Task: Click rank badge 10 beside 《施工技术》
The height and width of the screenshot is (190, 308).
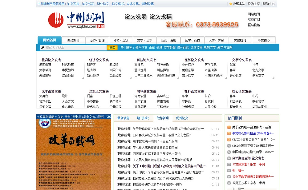Action: [229, 183]
